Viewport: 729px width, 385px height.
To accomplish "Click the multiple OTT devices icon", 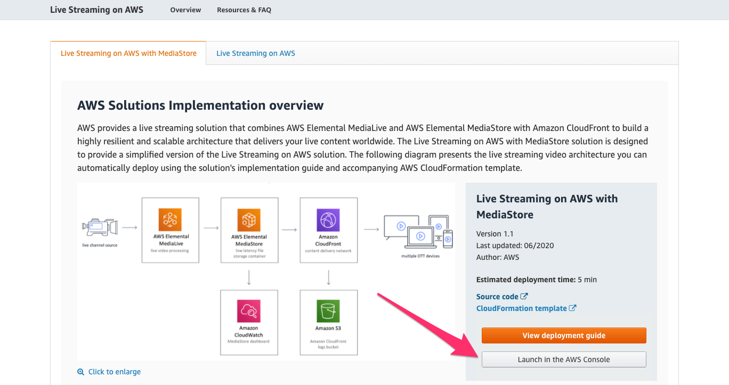I will [x=418, y=232].
